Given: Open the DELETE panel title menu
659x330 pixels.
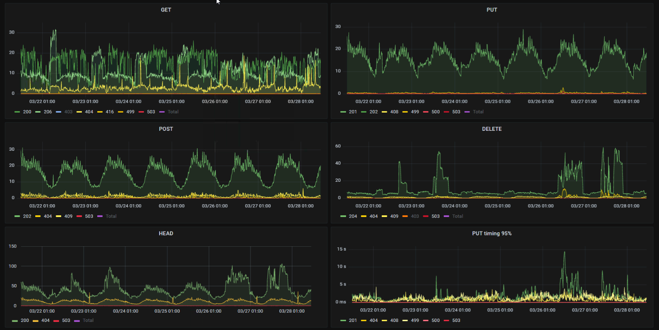Looking at the screenshot, I should 492,129.
